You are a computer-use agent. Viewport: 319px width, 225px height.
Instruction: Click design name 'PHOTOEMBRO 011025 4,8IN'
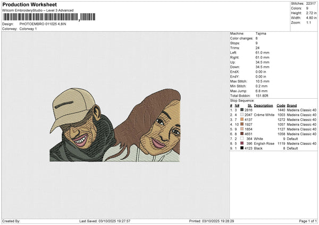coord(43,24)
